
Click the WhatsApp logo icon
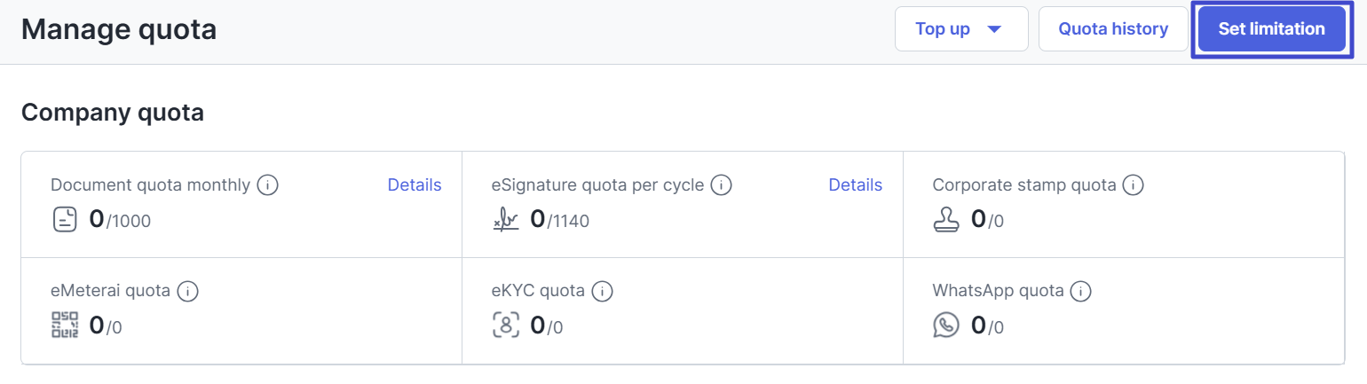pos(946,325)
